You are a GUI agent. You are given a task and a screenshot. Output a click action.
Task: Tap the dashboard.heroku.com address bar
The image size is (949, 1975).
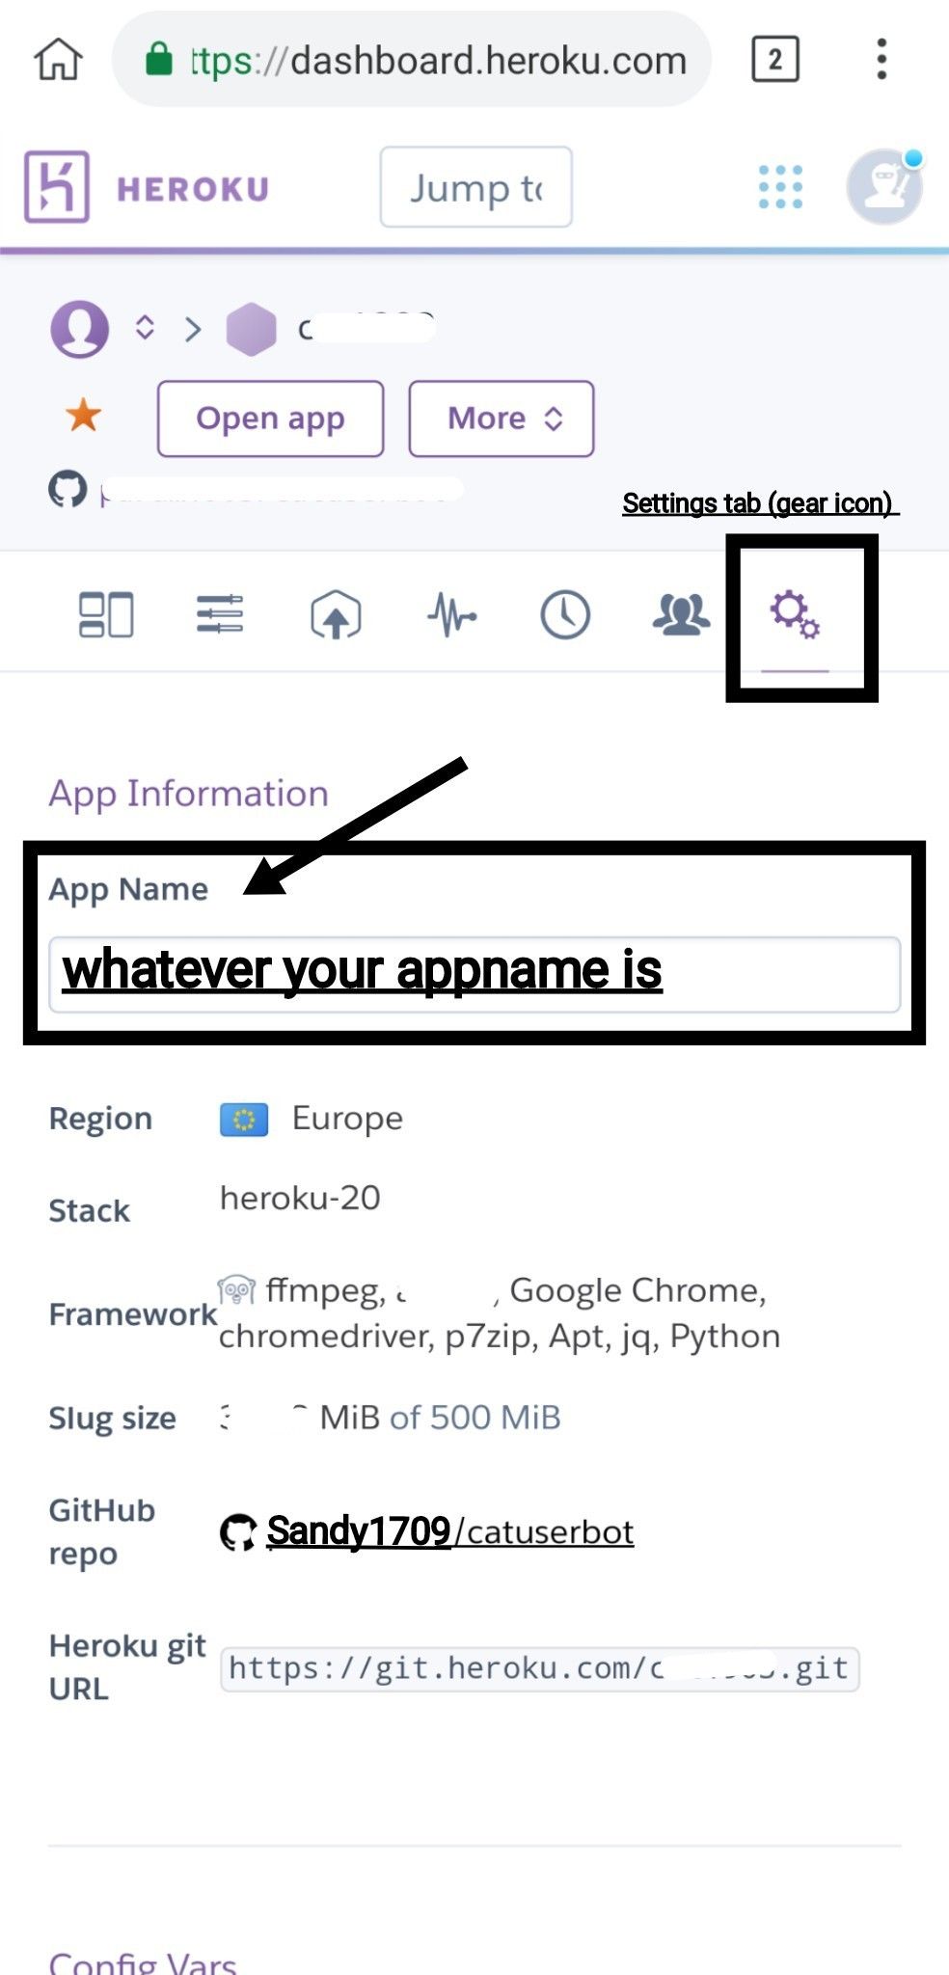[412, 60]
